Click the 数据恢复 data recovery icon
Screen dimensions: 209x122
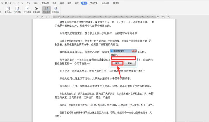[37, 10]
